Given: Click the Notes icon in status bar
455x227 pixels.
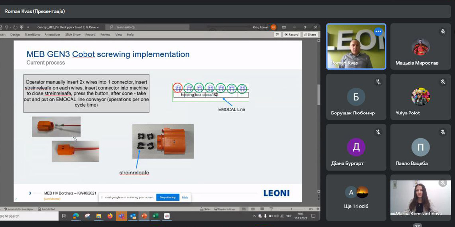Looking at the screenshot, I should point(205,209).
